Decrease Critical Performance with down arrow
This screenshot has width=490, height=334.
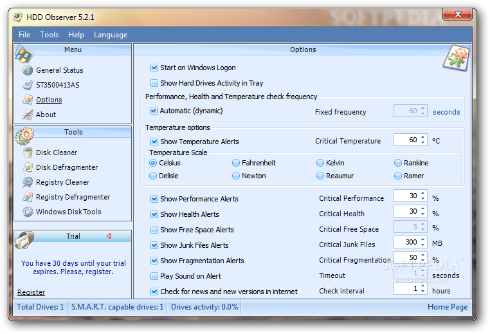point(423,198)
